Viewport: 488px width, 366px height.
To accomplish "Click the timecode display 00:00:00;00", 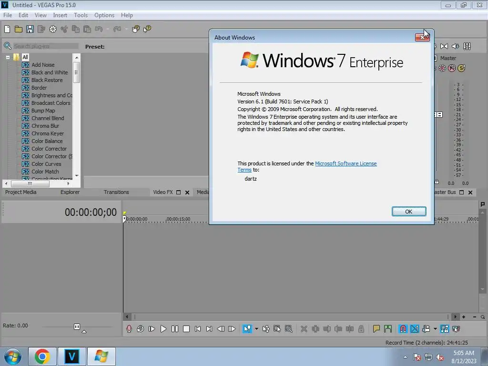I will pyautogui.click(x=91, y=212).
